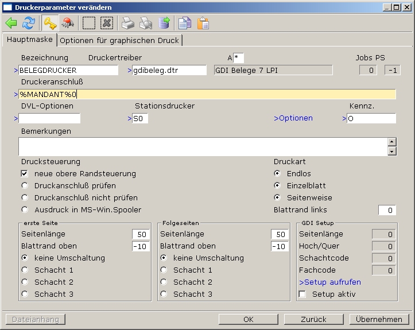Click the Druckeranschluß input field
The image size is (415, 330).
pos(207,94)
